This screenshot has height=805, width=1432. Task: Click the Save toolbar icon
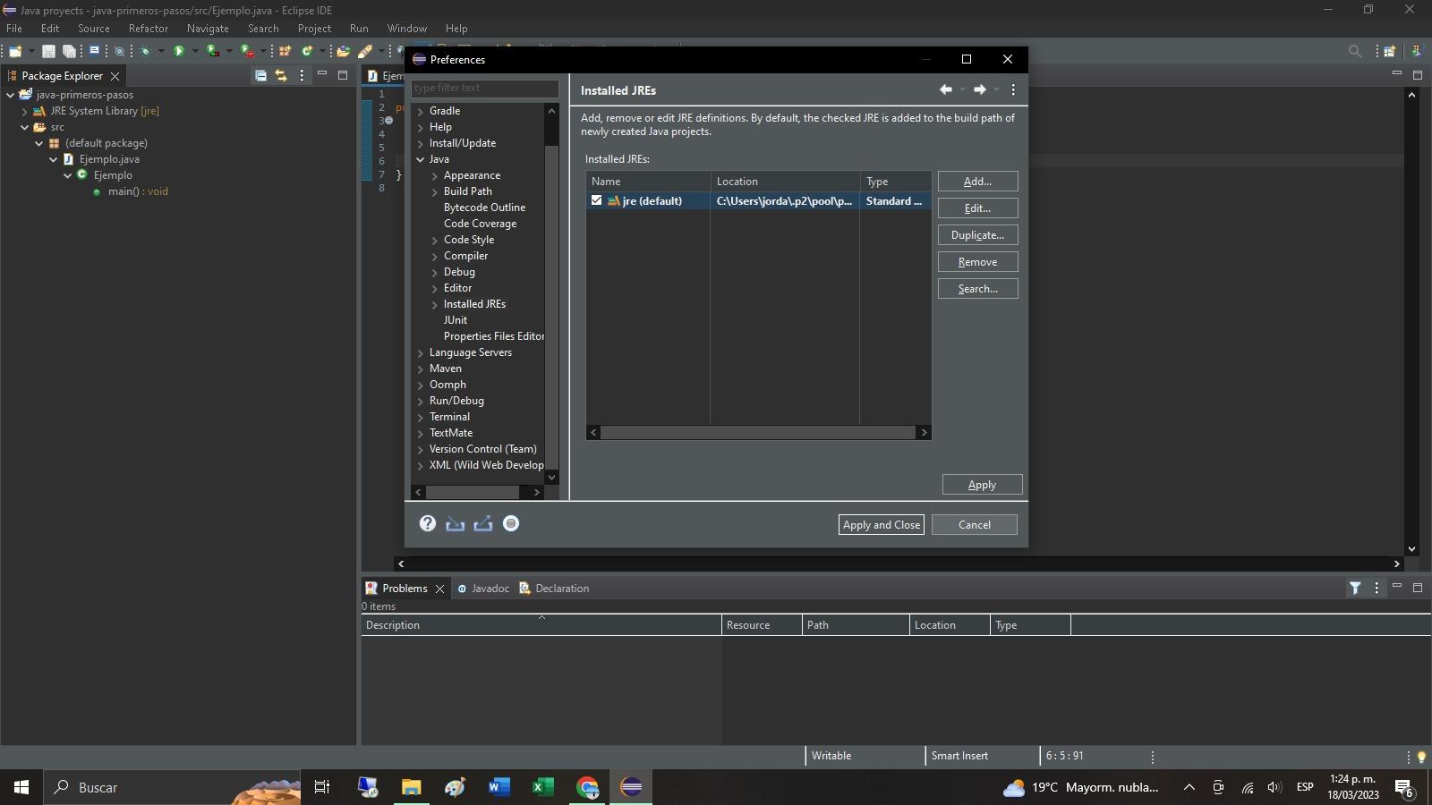(48, 51)
